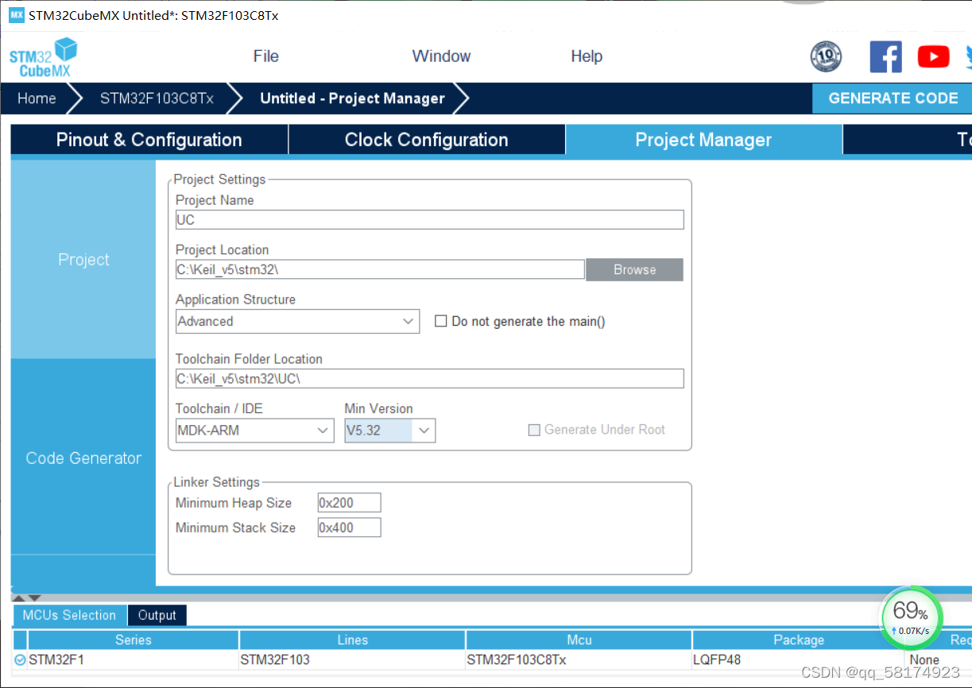Viewport: 972px width, 688px height.
Task: Click the STM32F1 row check icon
Action: point(20,659)
